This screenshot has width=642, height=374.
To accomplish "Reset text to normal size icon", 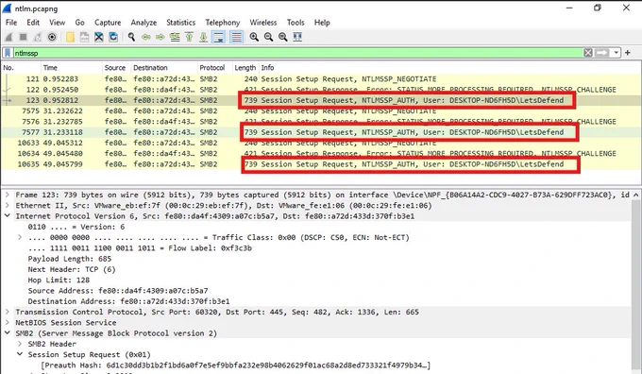I will point(283,37).
